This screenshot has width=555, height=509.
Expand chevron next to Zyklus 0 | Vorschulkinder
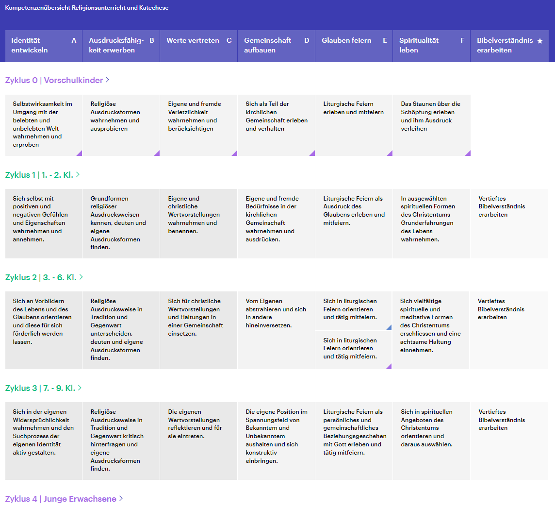[108, 80]
